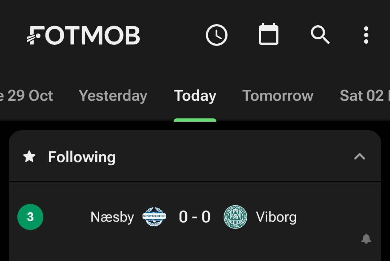Open ongoing matches clock filter
This screenshot has width=390, height=261.
(217, 35)
